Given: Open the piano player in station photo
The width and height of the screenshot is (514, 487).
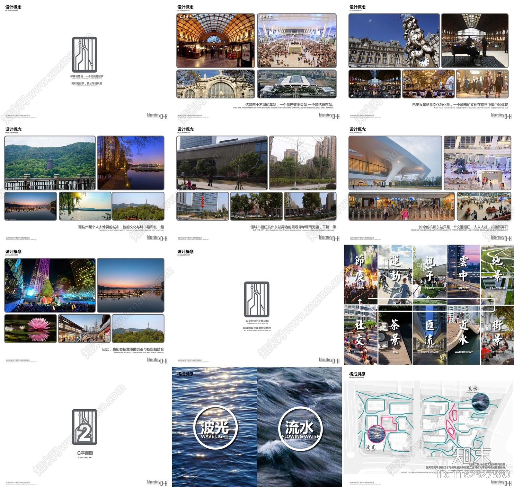Looking at the screenshot, I should [475, 40].
